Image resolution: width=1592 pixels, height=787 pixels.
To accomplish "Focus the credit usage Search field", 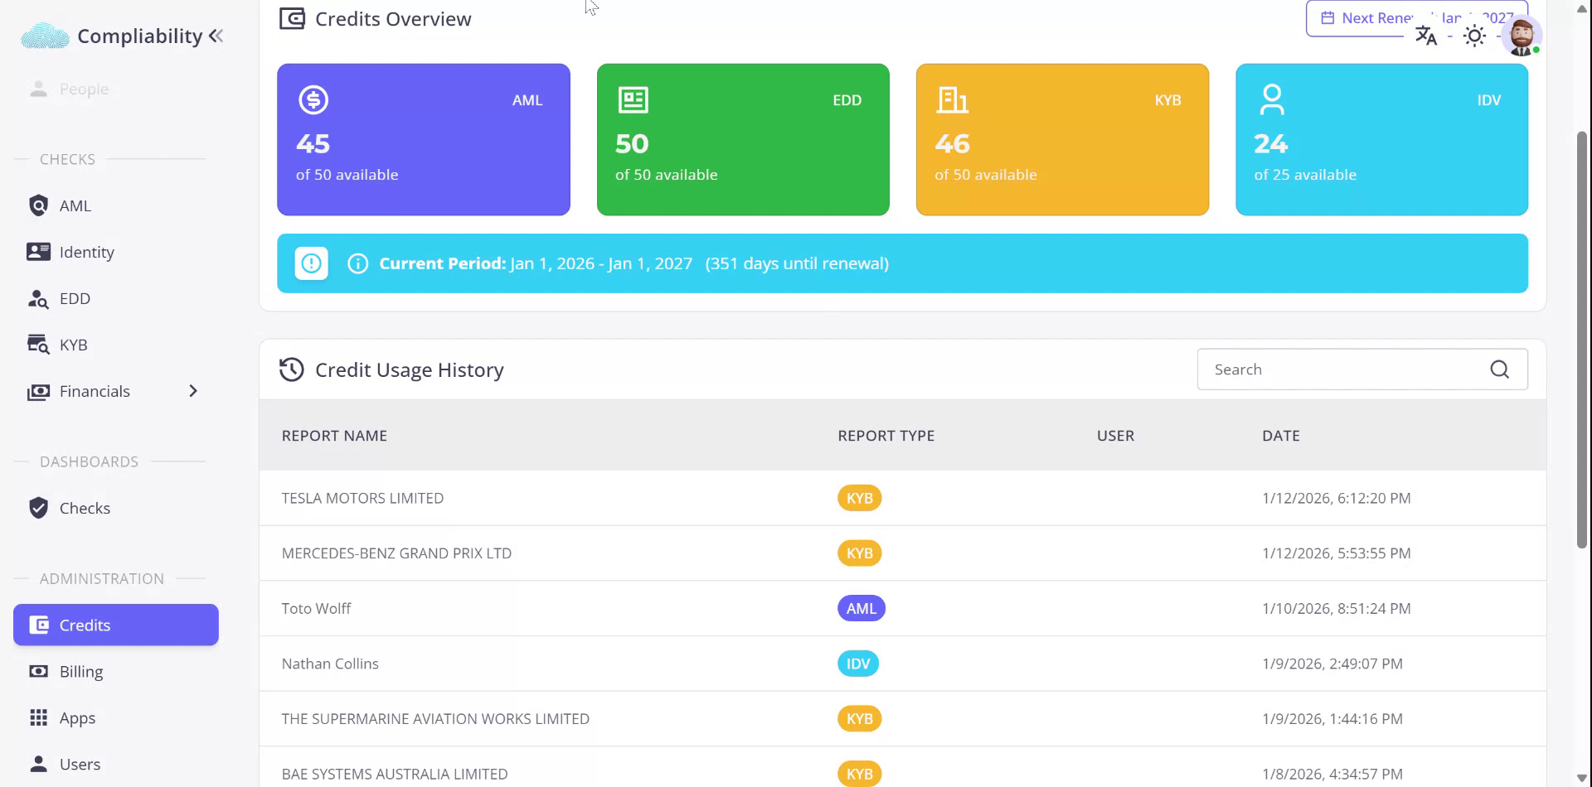I will tap(1343, 369).
